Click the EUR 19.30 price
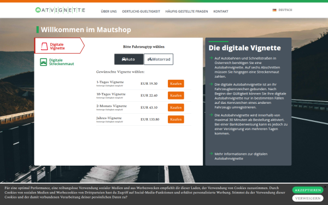Screen dimensions: 328x205 click(x=149, y=84)
